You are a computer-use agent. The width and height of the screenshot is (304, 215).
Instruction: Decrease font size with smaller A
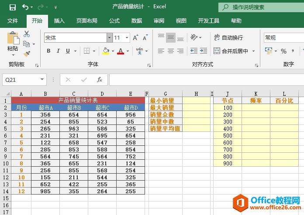145,37
